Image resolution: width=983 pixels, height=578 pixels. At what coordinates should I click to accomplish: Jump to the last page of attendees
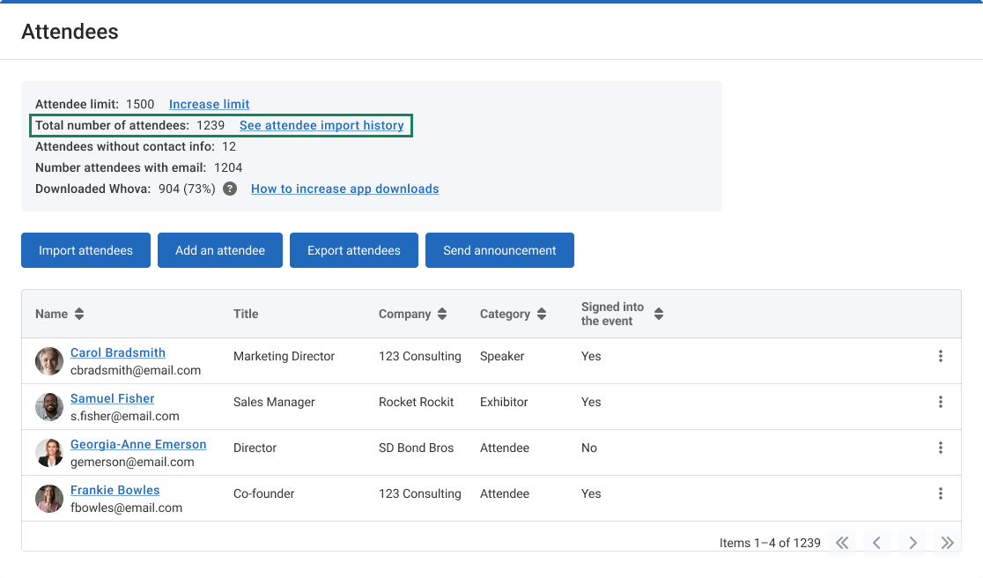pos(947,543)
